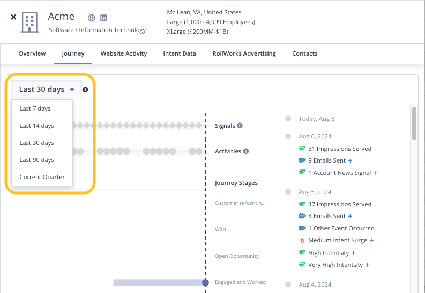Click RollWorks icon for 47 Impressions Served
The height and width of the screenshot is (293, 425).
pyautogui.click(x=302, y=204)
